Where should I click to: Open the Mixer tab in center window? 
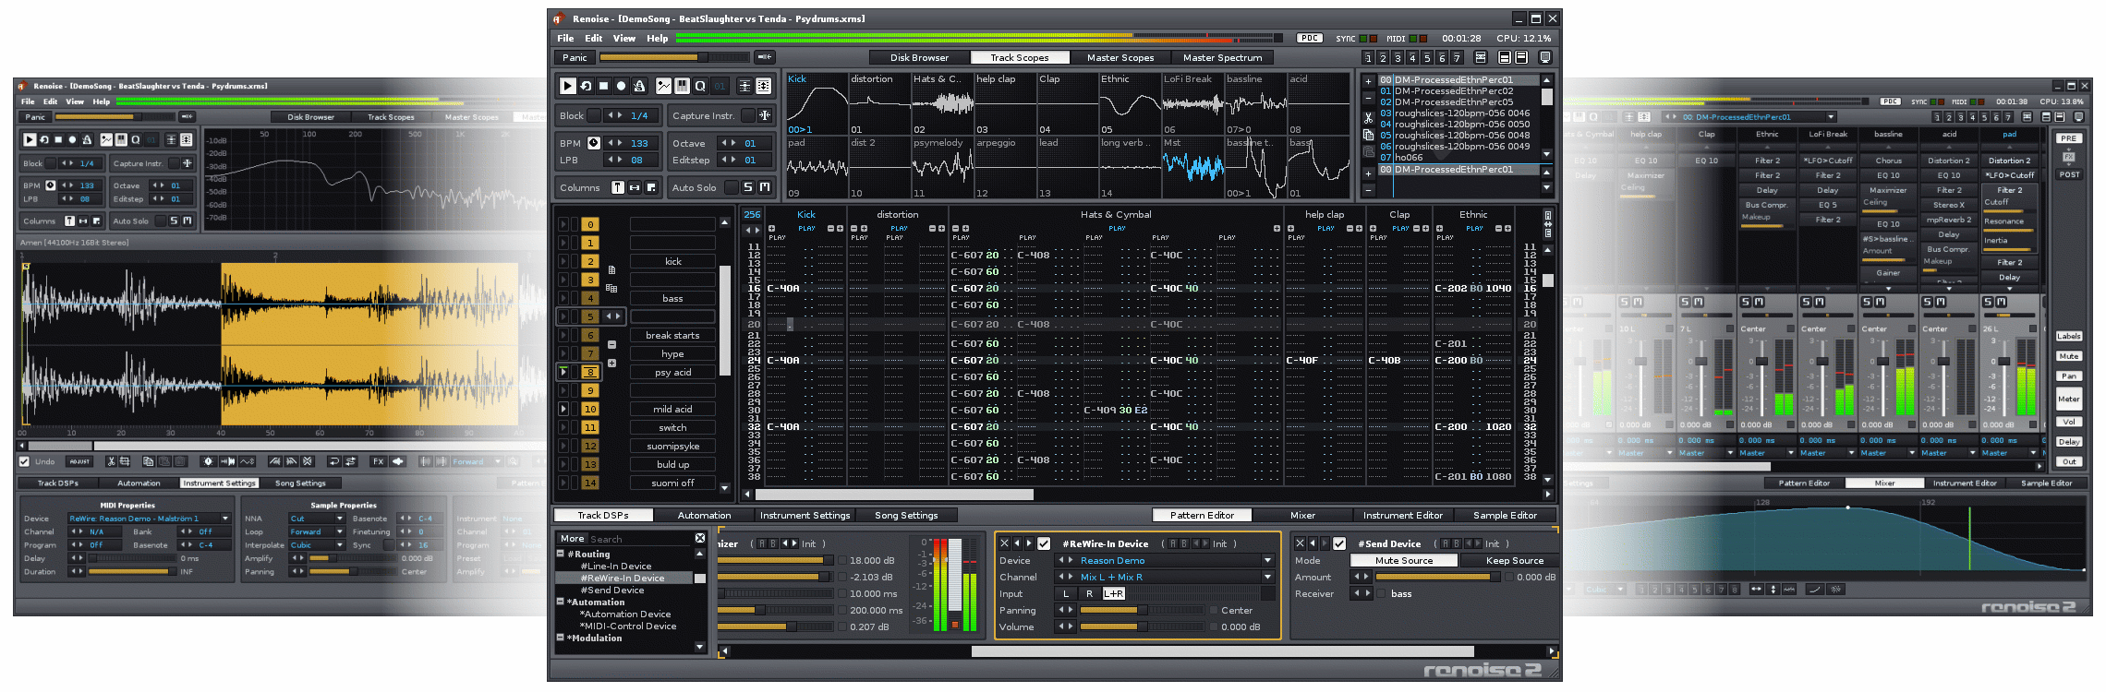tap(1302, 515)
